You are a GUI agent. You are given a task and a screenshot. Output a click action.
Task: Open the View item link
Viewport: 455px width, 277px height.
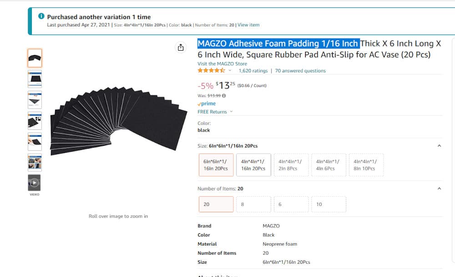248,25
